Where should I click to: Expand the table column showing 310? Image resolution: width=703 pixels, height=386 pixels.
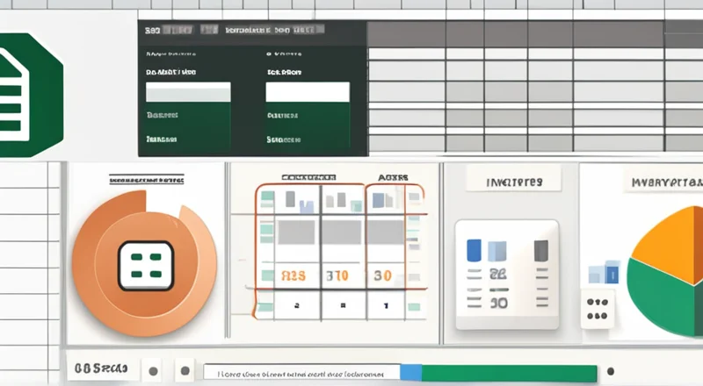337,275
